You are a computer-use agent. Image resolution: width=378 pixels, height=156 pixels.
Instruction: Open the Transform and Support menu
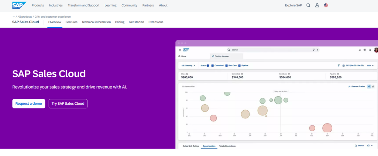tap(83, 5)
